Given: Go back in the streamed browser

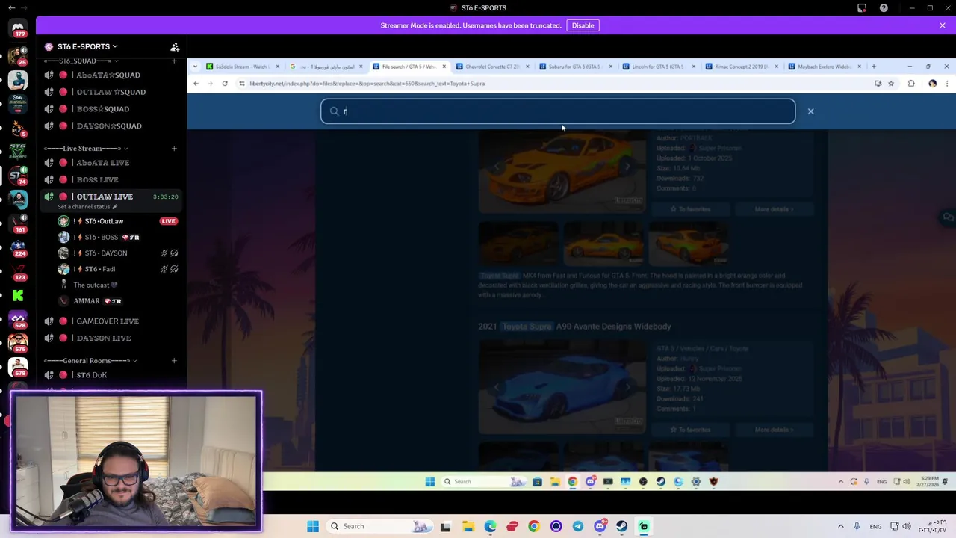Looking at the screenshot, I should click(x=196, y=84).
